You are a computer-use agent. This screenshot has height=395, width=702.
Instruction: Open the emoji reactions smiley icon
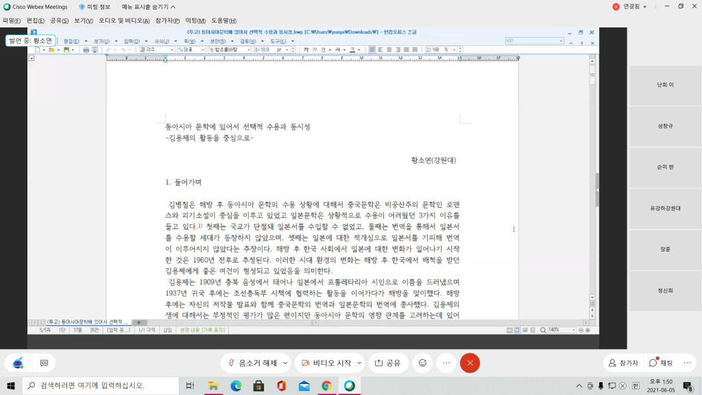(422, 363)
